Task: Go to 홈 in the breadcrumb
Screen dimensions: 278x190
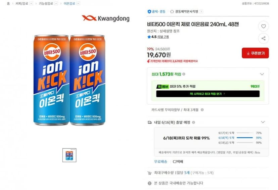Action: coord(8,3)
